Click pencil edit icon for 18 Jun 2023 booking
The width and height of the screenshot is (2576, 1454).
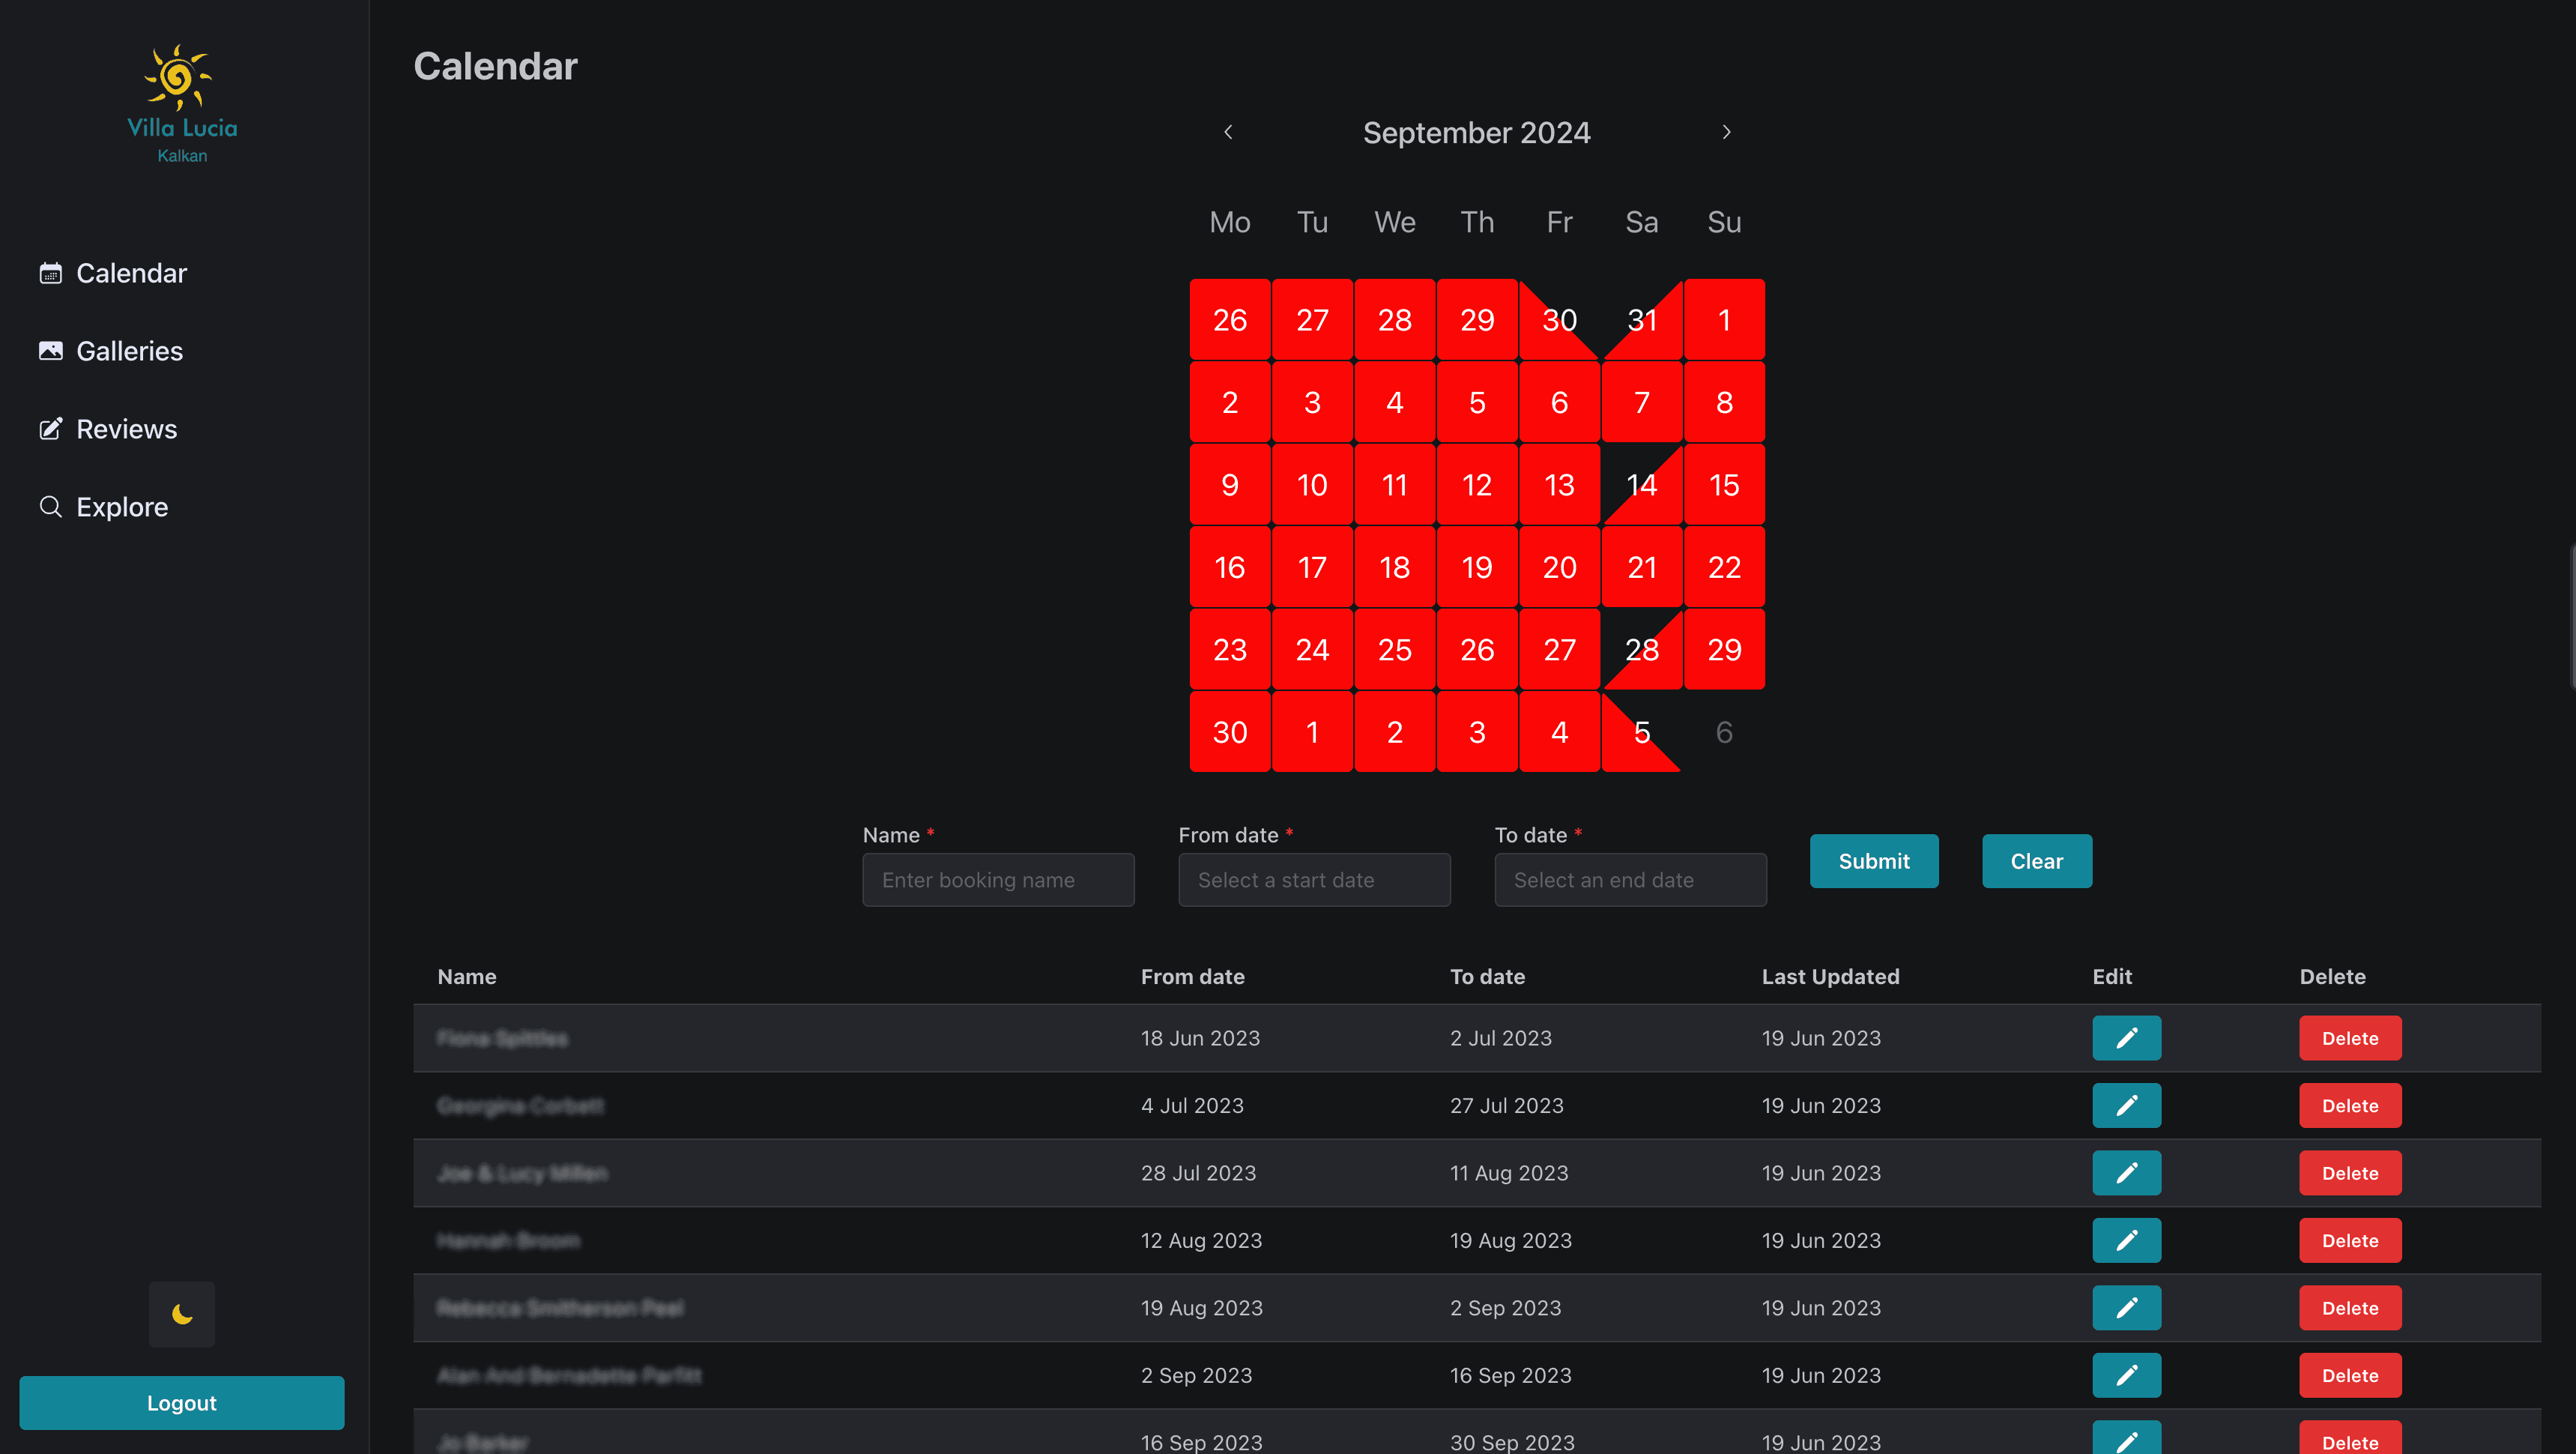click(x=2126, y=1038)
